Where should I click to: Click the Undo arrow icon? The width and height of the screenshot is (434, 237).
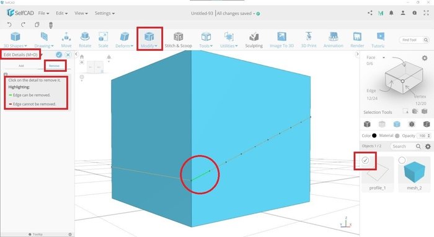point(9,25)
